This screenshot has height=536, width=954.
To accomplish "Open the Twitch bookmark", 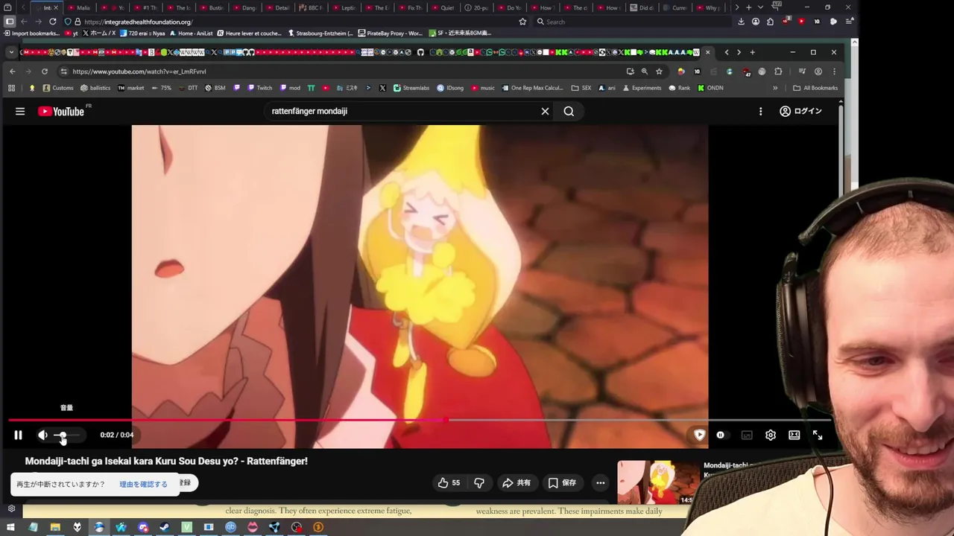I will coord(260,88).
